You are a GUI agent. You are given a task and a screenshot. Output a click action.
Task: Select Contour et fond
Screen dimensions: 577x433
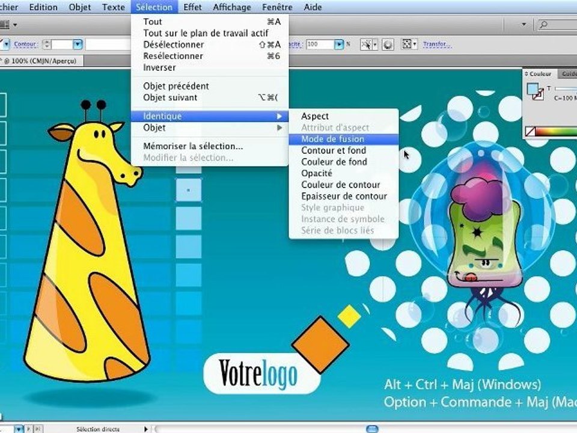(344, 150)
